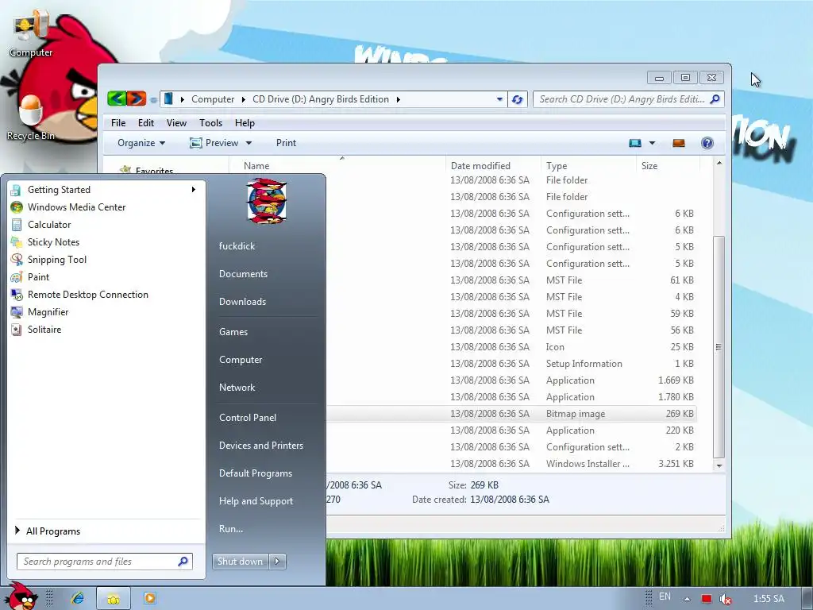Select the Bitmap image row of 269 KB
The width and height of the screenshot is (813, 610).
pyautogui.click(x=511, y=414)
